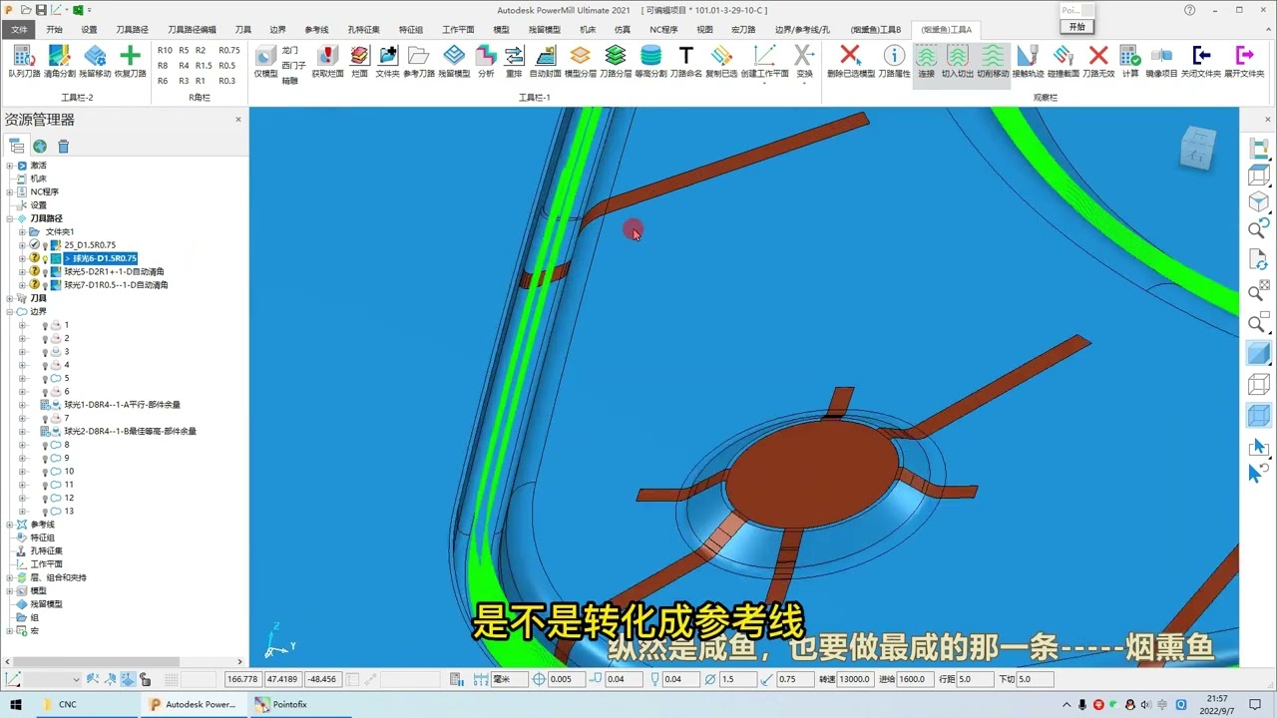The width and height of the screenshot is (1277, 718).
Task: Click the 龙门 button
Action: click(290, 50)
